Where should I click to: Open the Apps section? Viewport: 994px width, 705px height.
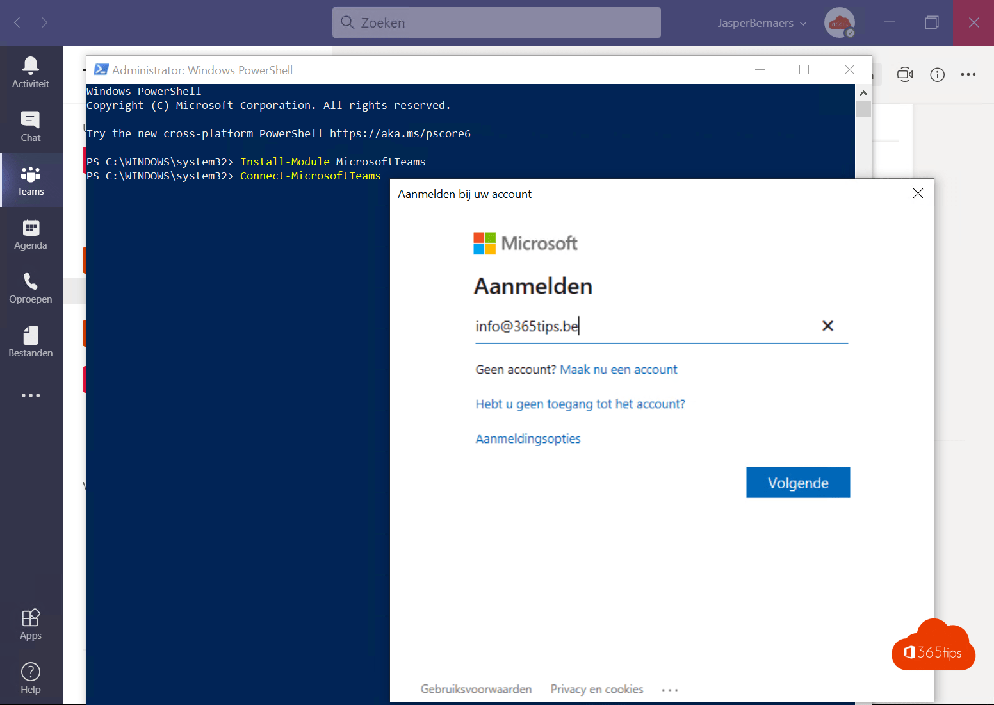click(30, 624)
